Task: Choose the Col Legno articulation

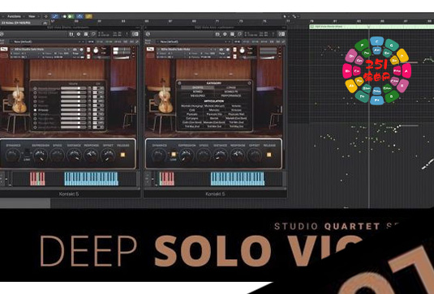Action: click(191, 118)
